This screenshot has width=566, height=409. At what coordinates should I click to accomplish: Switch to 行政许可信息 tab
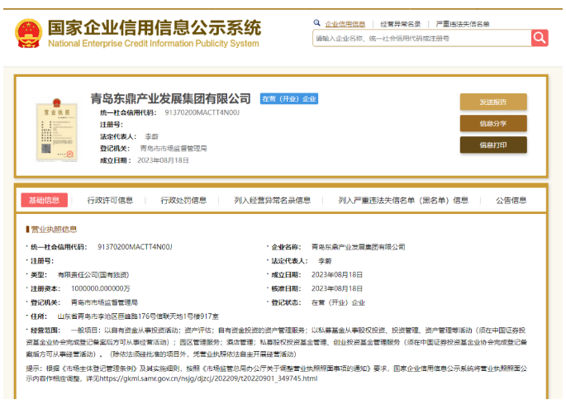110,200
